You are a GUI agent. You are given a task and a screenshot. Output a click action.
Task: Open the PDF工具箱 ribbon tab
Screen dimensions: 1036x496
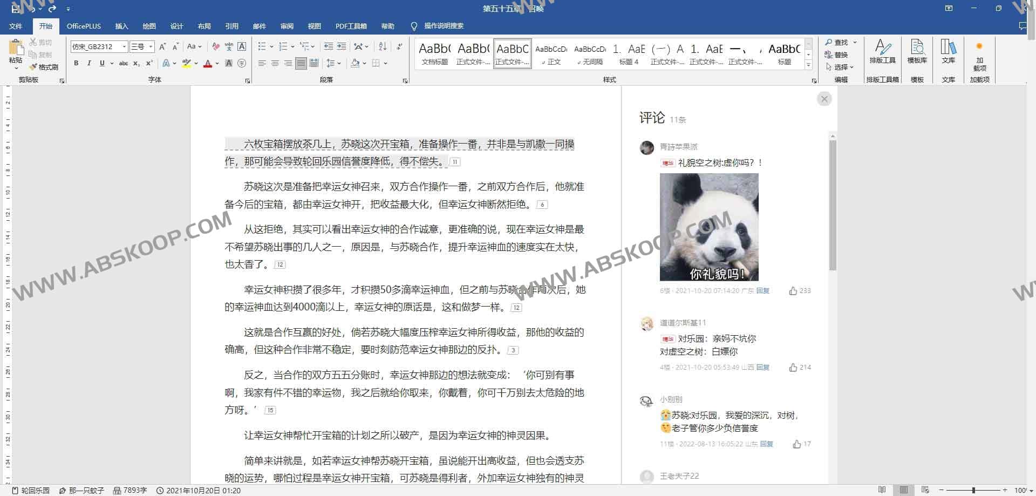[x=351, y=26]
